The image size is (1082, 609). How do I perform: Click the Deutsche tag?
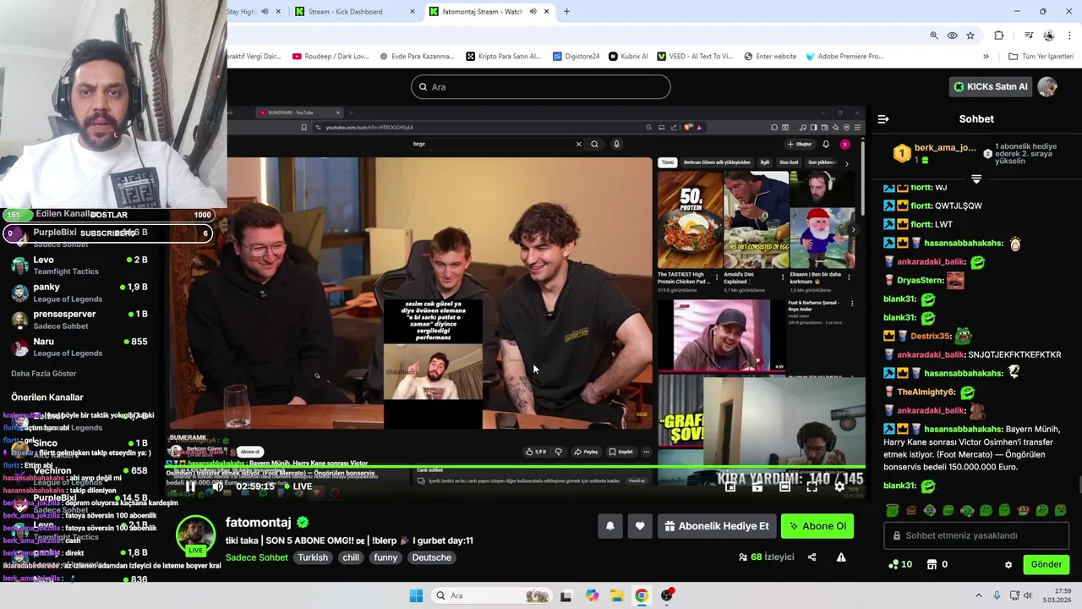coord(432,557)
